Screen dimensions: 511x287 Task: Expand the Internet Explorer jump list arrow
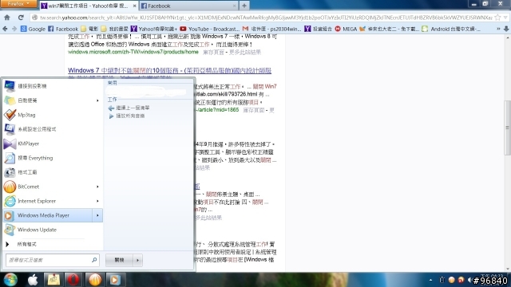[97, 201]
